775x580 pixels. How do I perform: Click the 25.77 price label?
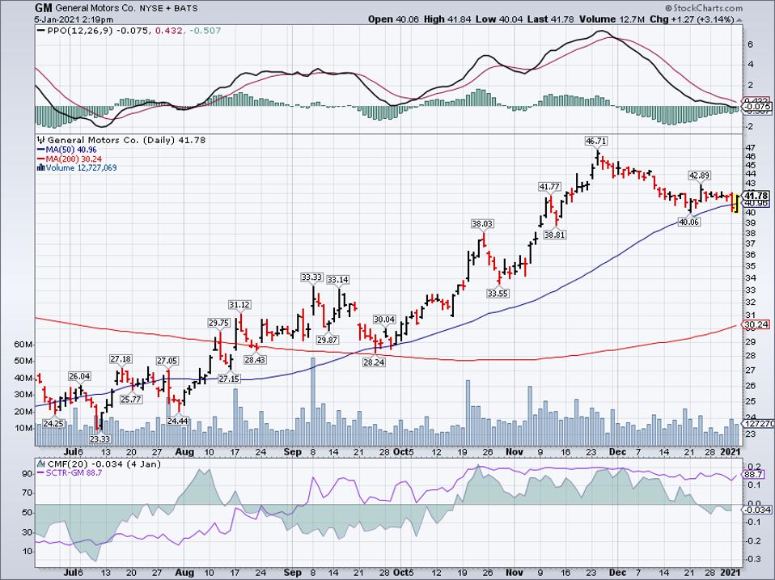pos(131,399)
